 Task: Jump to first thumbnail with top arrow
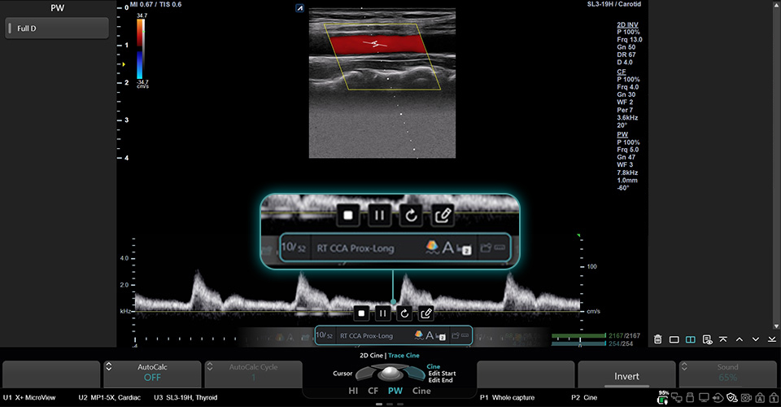[723, 339]
